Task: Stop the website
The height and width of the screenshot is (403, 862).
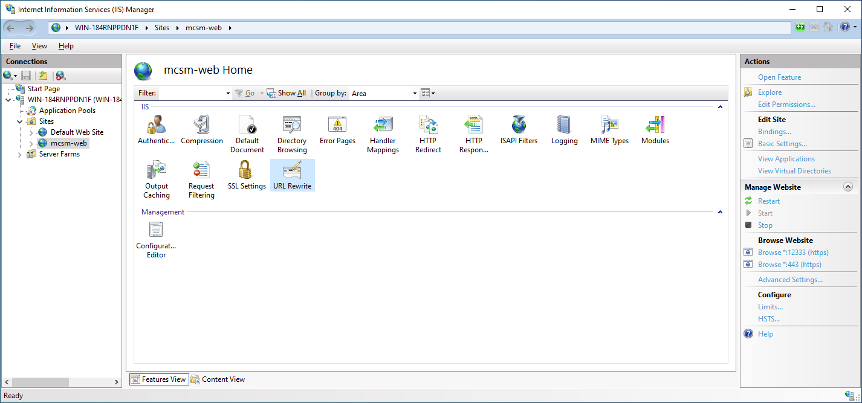Action: 765,225
